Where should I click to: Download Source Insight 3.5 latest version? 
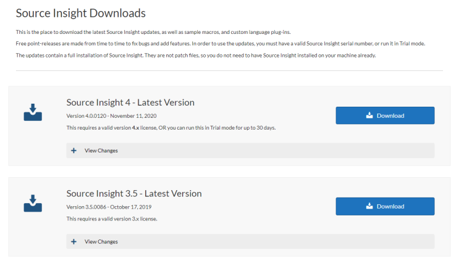tap(385, 206)
